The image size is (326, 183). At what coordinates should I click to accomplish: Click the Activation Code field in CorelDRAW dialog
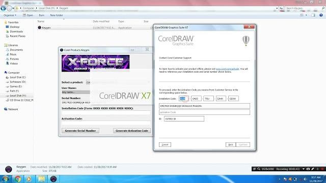(204, 112)
